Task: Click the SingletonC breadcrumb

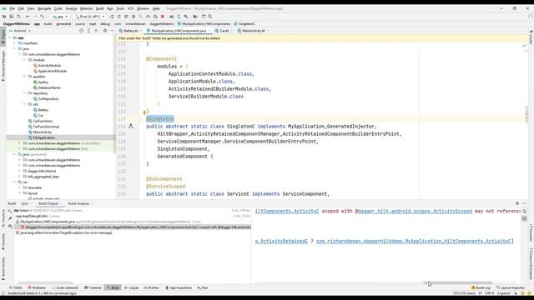Action: coord(244,24)
